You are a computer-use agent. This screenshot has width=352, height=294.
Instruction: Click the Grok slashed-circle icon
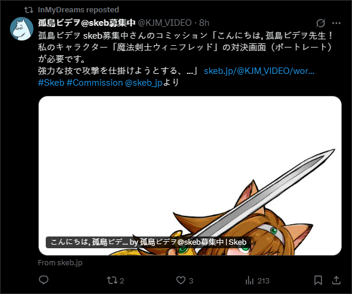pos(320,23)
